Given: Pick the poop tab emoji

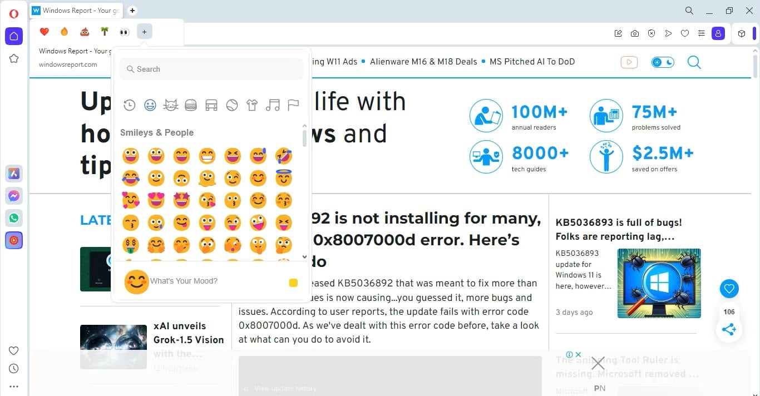Looking at the screenshot, I should (x=85, y=32).
